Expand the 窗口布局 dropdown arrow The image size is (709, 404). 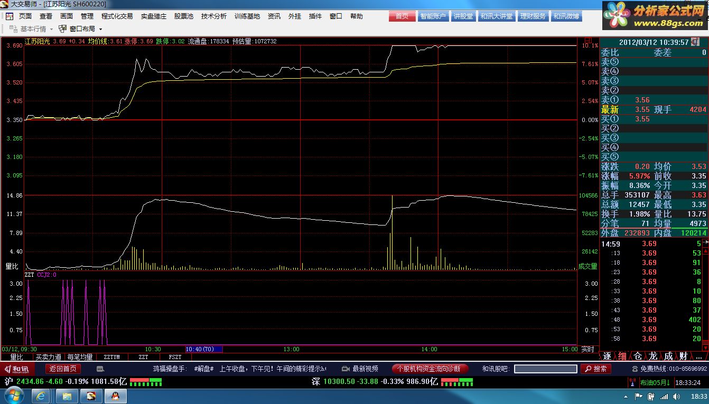pyautogui.click(x=101, y=29)
